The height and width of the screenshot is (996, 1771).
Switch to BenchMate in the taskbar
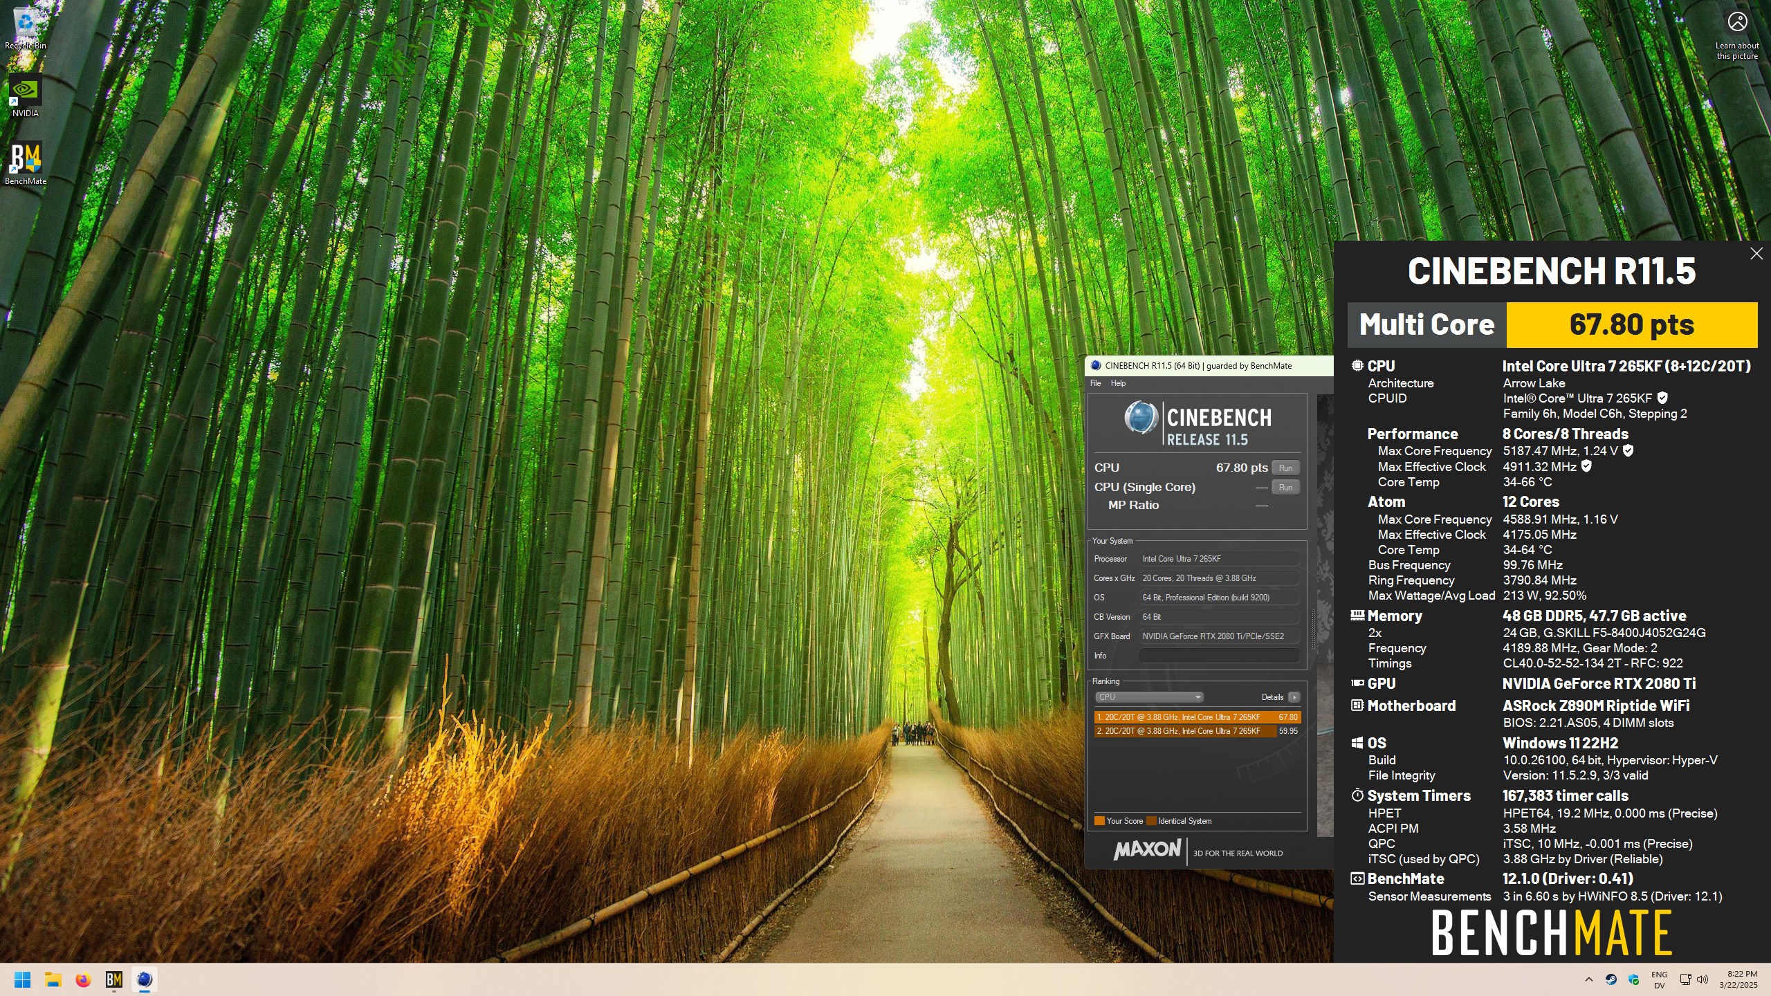pyautogui.click(x=114, y=979)
